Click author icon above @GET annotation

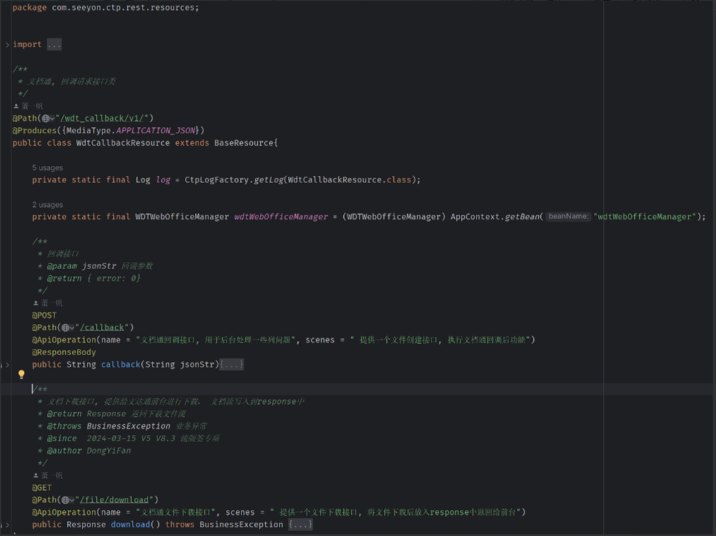pyautogui.click(x=35, y=475)
